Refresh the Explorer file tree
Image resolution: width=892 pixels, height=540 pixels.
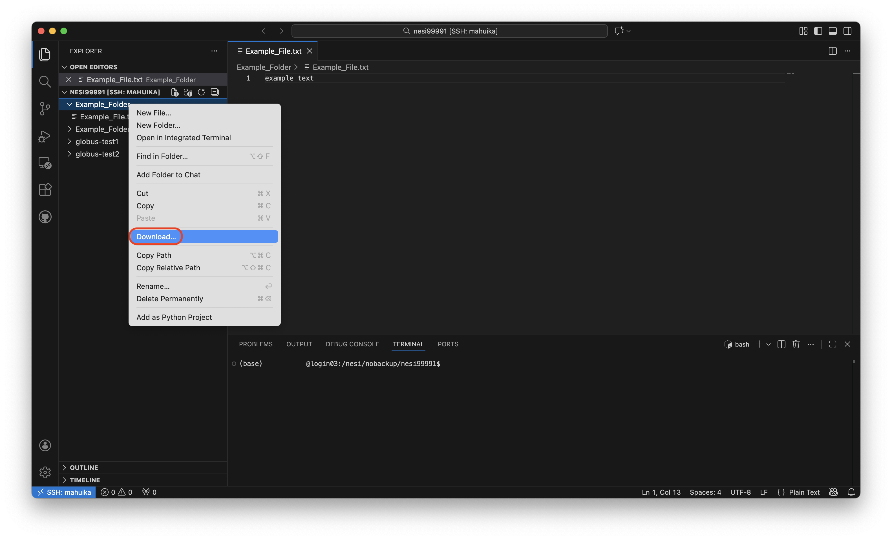coord(201,92)
